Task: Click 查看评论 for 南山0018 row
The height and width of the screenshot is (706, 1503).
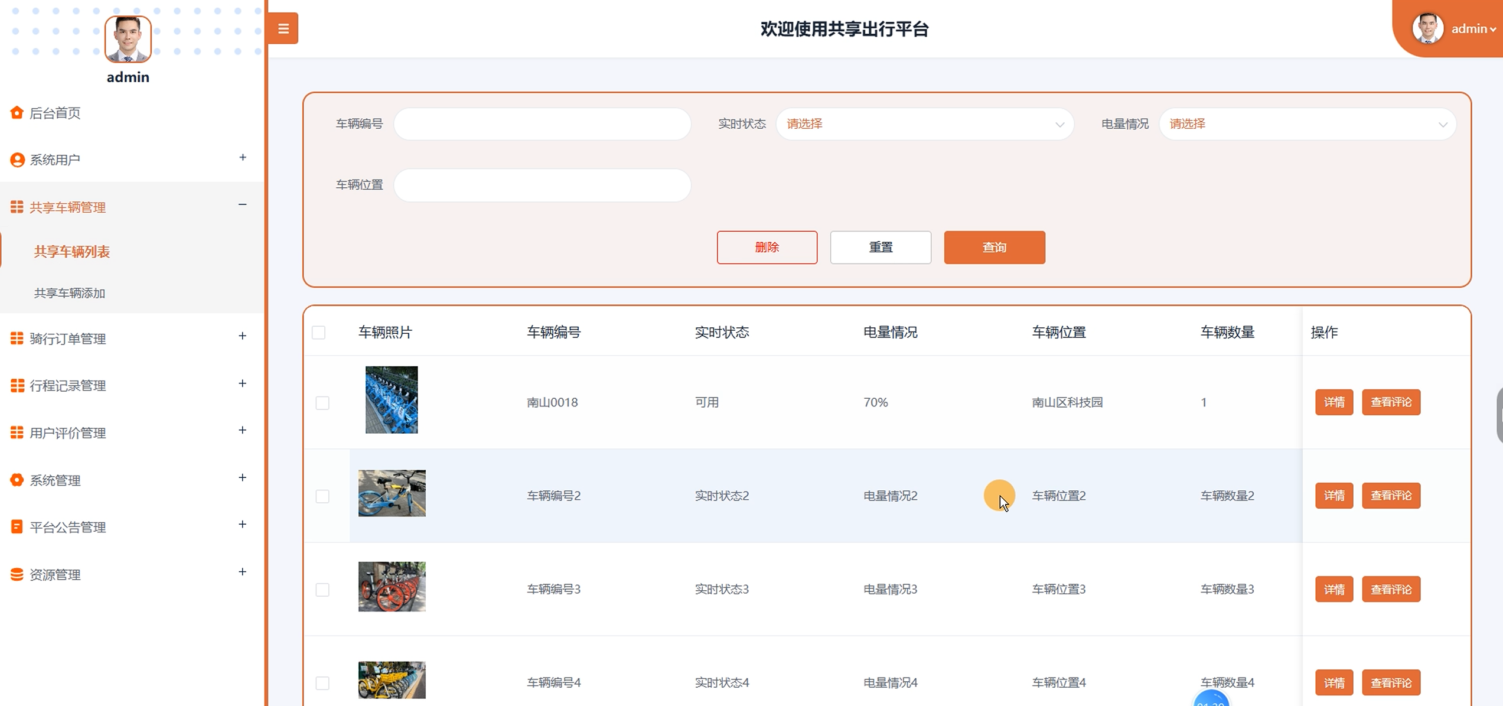Action: pos(1390,402)
